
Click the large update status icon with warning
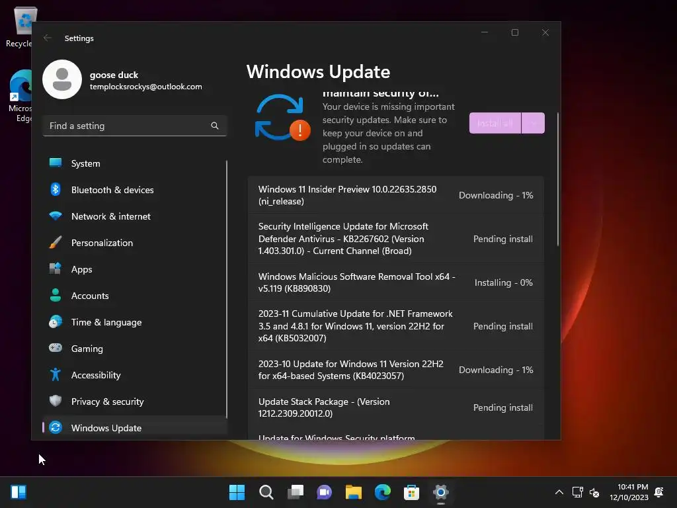282,118
